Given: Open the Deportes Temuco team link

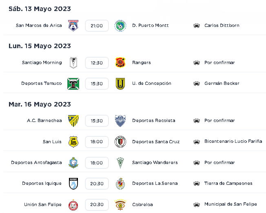Looking at the screenshot, I should coord(41,83).
